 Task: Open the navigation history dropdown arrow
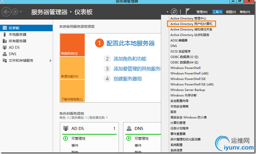[x=21, y=12]
